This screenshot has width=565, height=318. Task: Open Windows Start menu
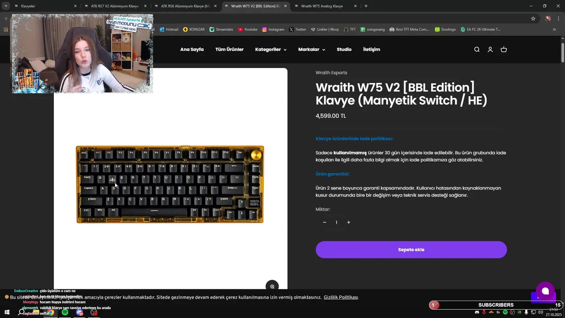[x=7, y=312]
